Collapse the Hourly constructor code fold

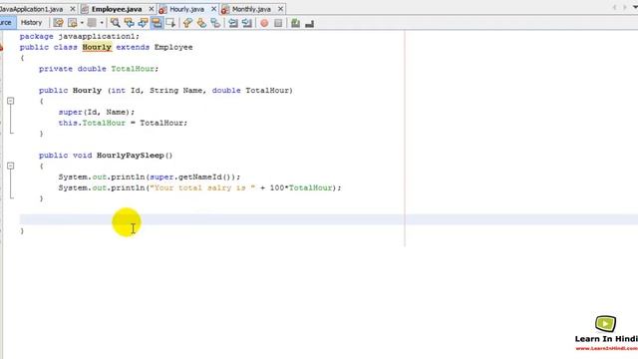11,101
